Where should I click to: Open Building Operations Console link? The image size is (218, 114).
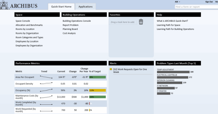click(x=77, y=21)
